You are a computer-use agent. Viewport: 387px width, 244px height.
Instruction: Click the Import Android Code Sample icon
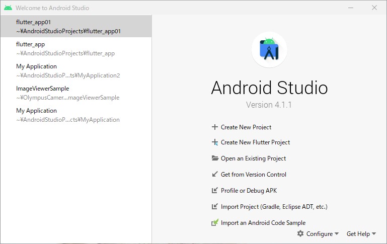(x=215, y=222)
